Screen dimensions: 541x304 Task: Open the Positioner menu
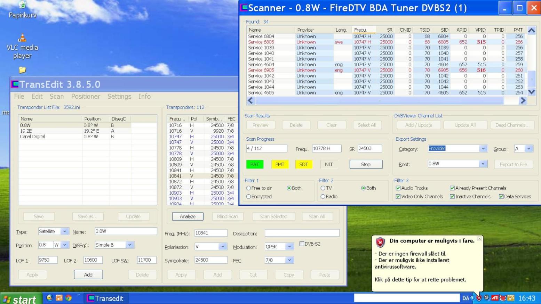[86, 96]
